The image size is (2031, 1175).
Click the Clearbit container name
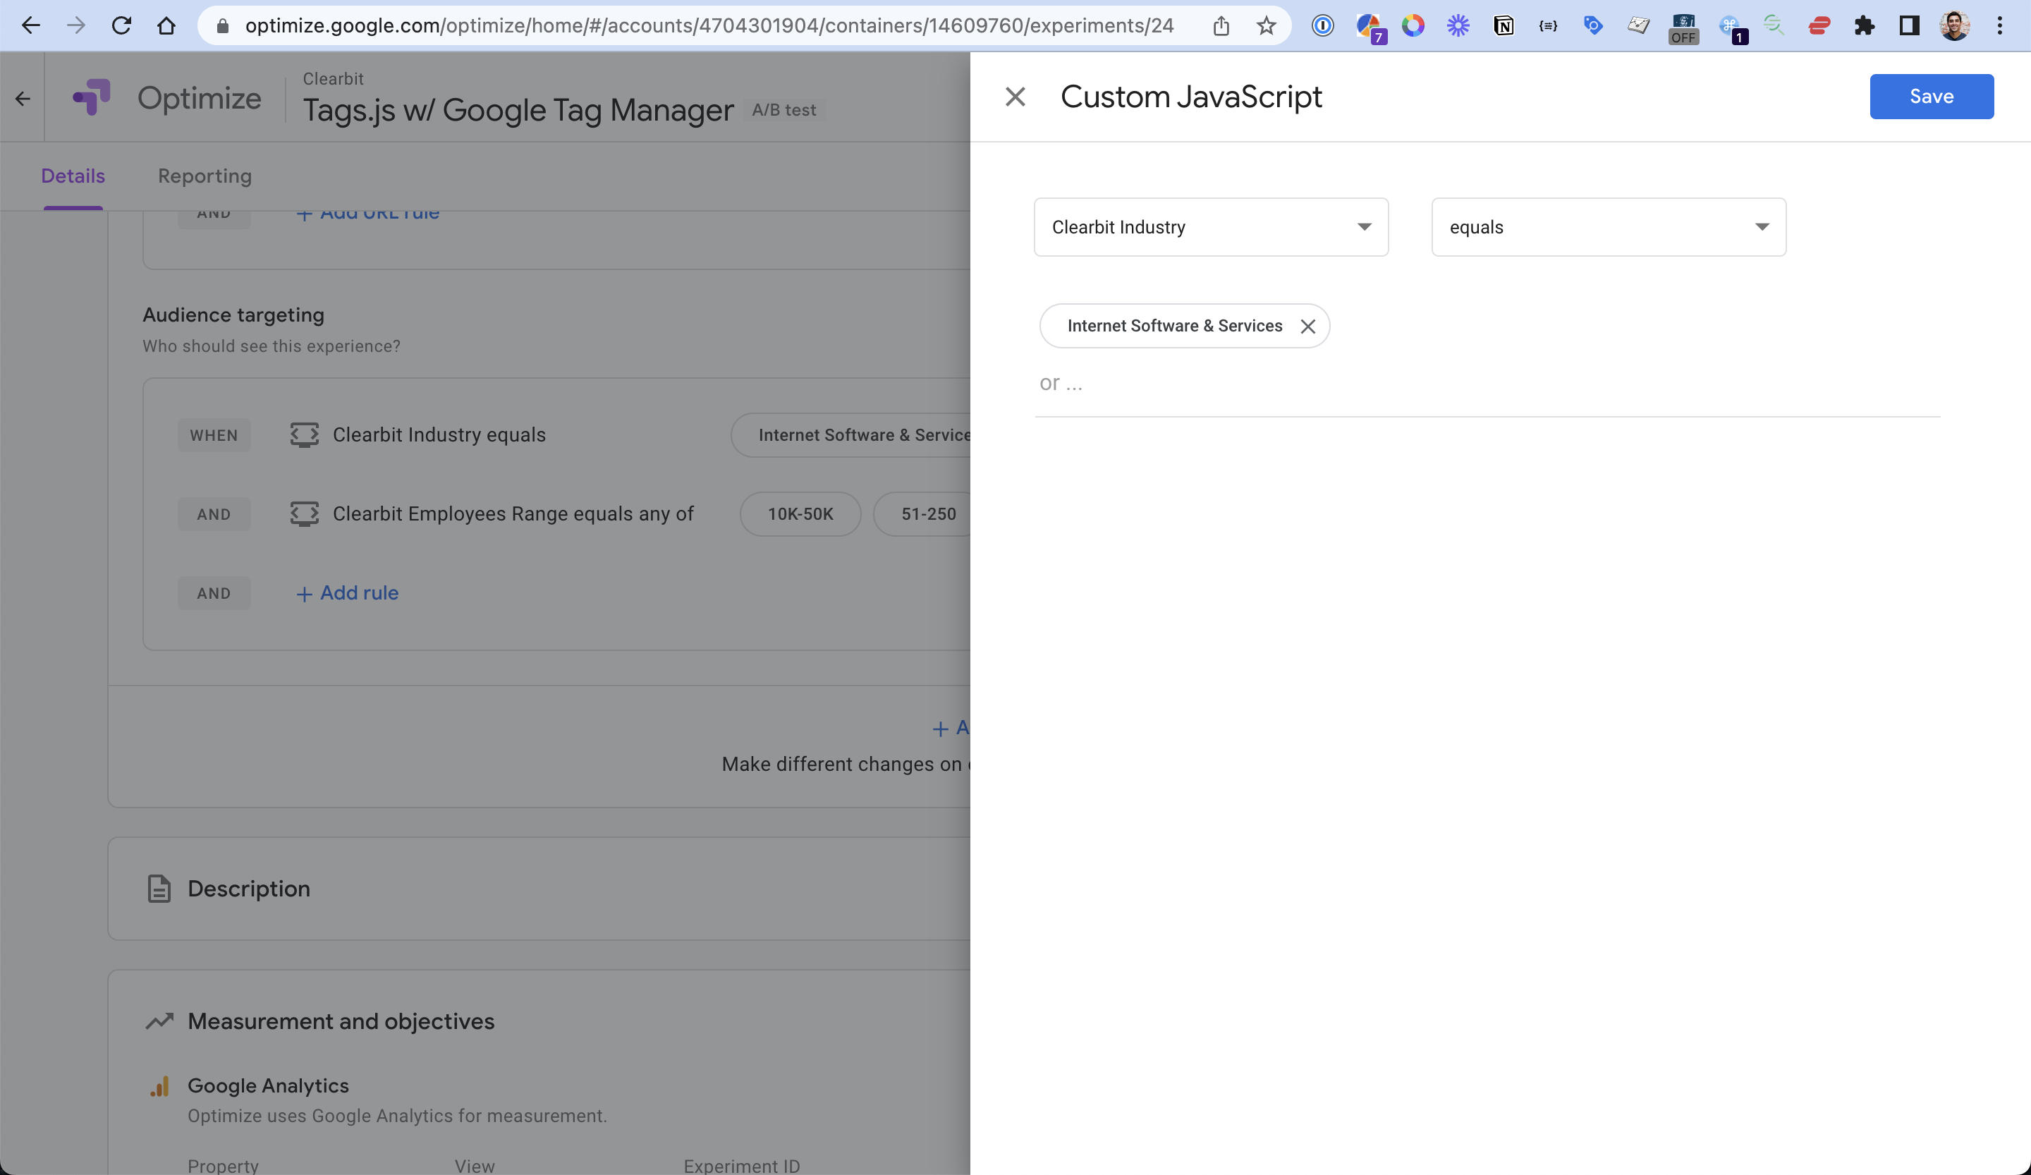coord(333,79)
